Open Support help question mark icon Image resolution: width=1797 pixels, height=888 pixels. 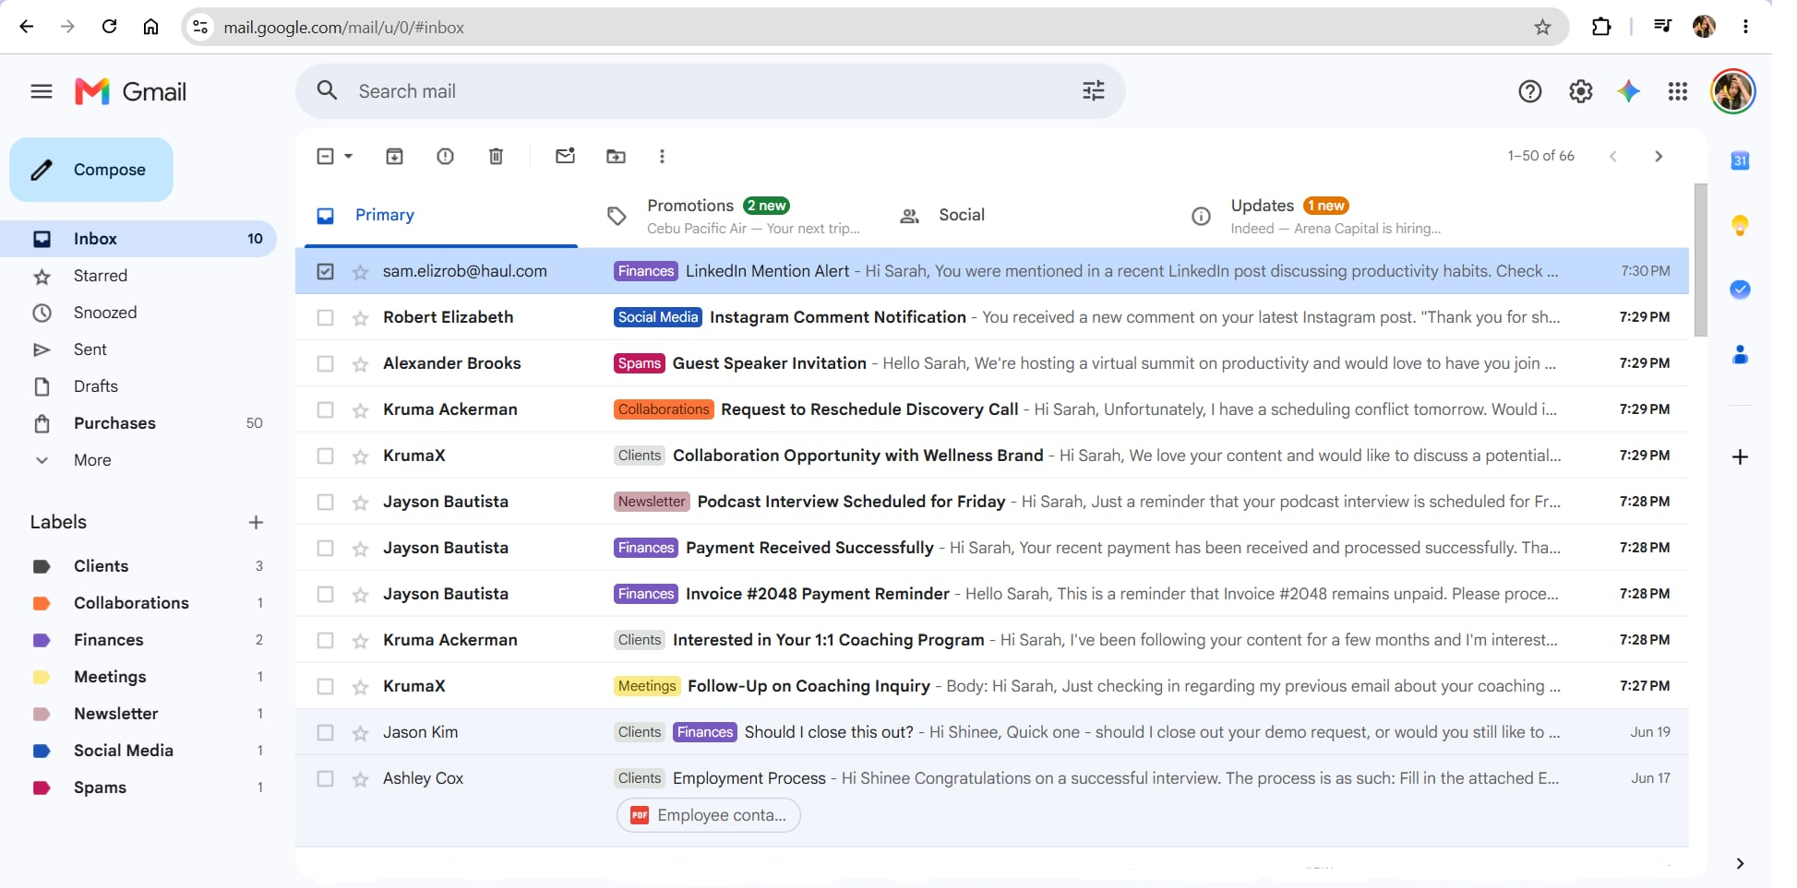point(1530,91)
